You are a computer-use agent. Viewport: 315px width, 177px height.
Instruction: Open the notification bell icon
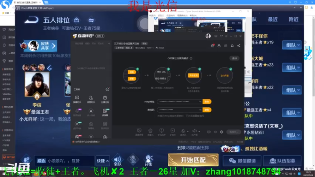point(232,46)
